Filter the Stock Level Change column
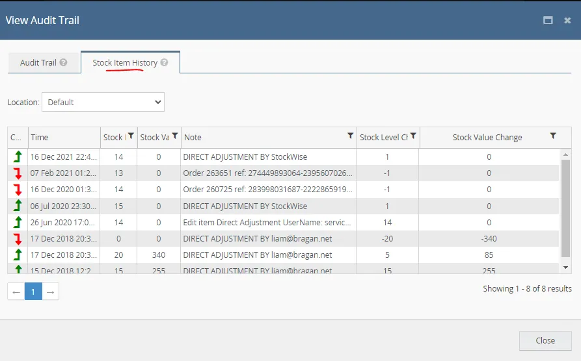 pos(413,136)
